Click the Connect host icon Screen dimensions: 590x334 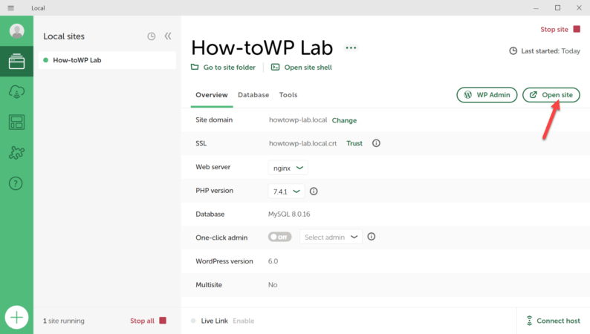pyautogui.click(x=529, y=321)
